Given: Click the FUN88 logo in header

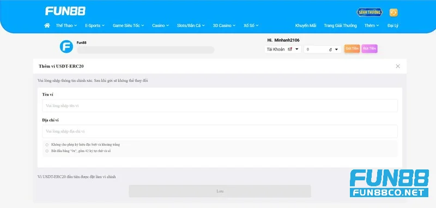Looking at the screenshot, I should click(x=65, y=11).
